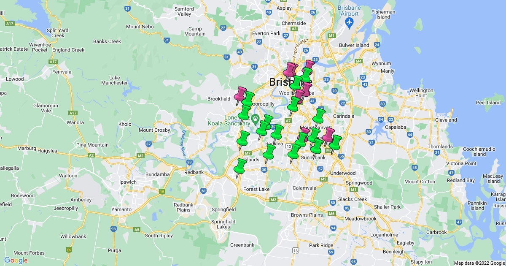
Task: Click the M7 motorway shield near Richlands
Action: click(248, 153)
